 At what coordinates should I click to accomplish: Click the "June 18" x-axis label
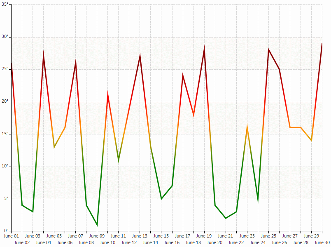(x=193, y=242)
